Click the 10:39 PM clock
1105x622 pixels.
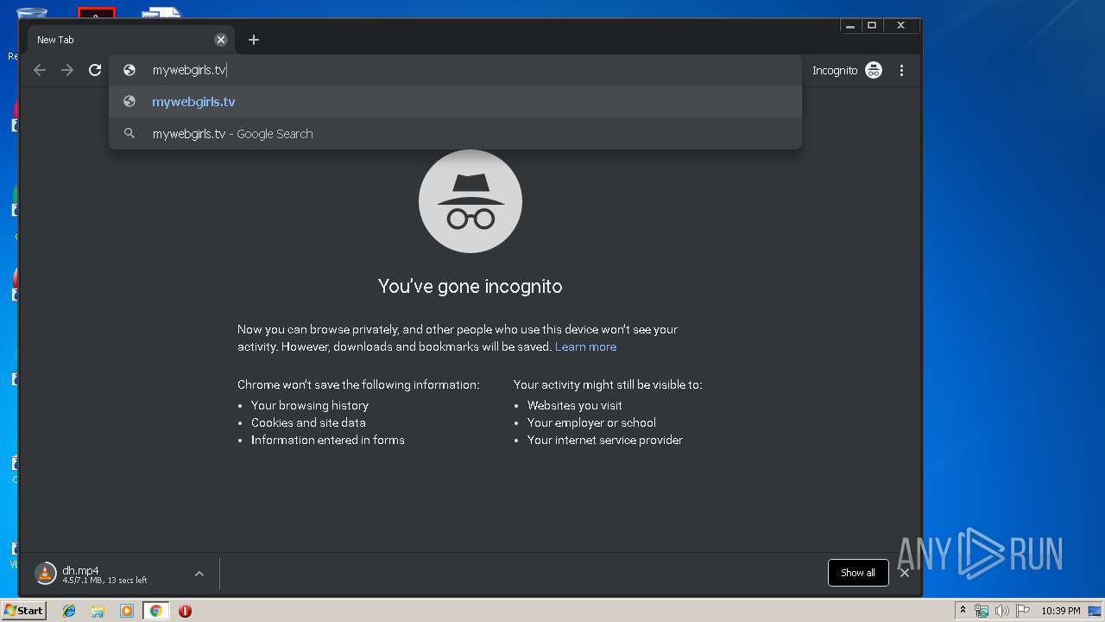(1060, 611)
